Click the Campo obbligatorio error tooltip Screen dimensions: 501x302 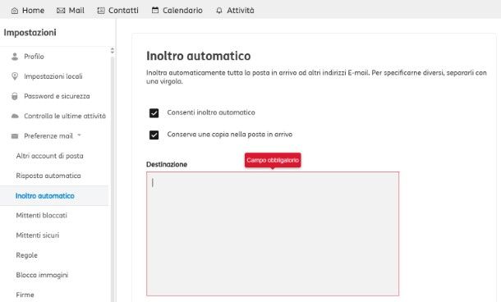[x=273, y=160]
